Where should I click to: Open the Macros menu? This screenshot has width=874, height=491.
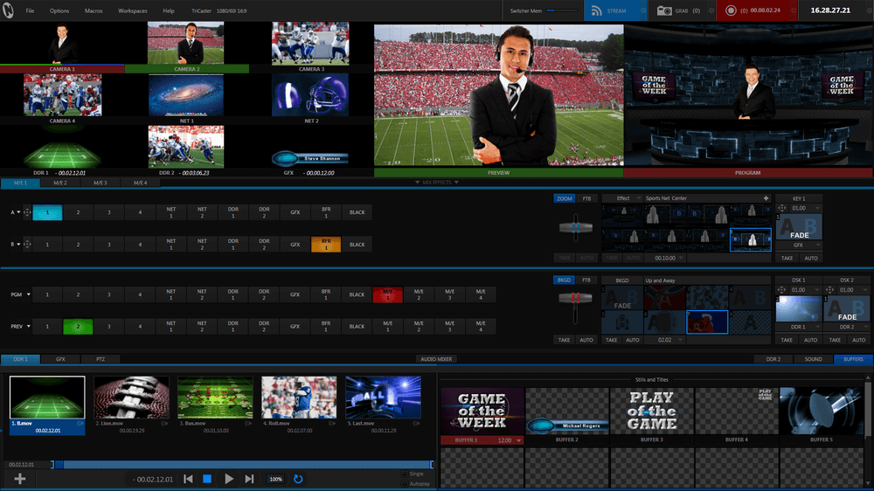(94, 10)
